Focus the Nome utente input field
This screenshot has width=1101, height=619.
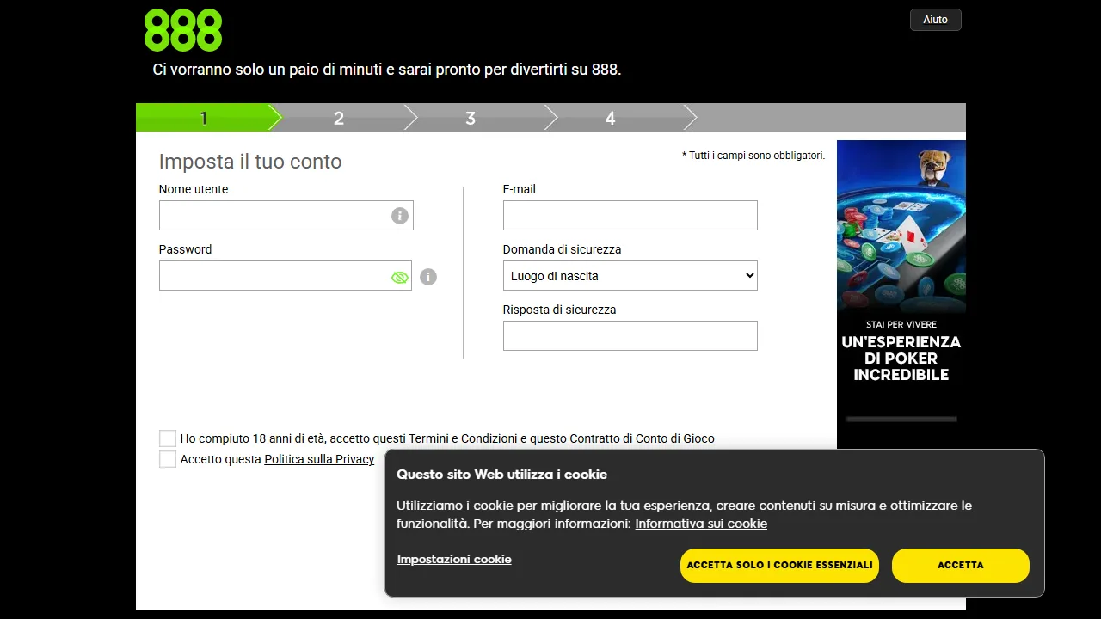tap(286, 216)
